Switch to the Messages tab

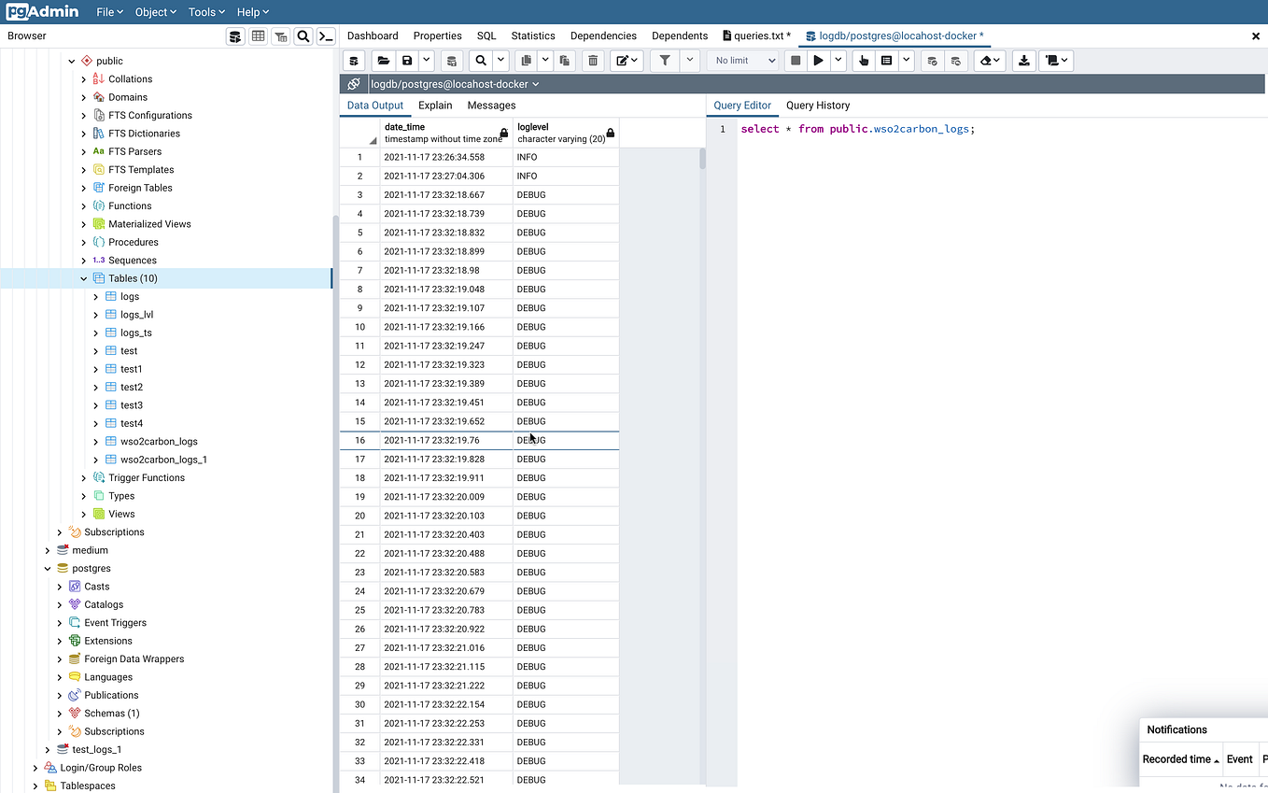(491, 105)
